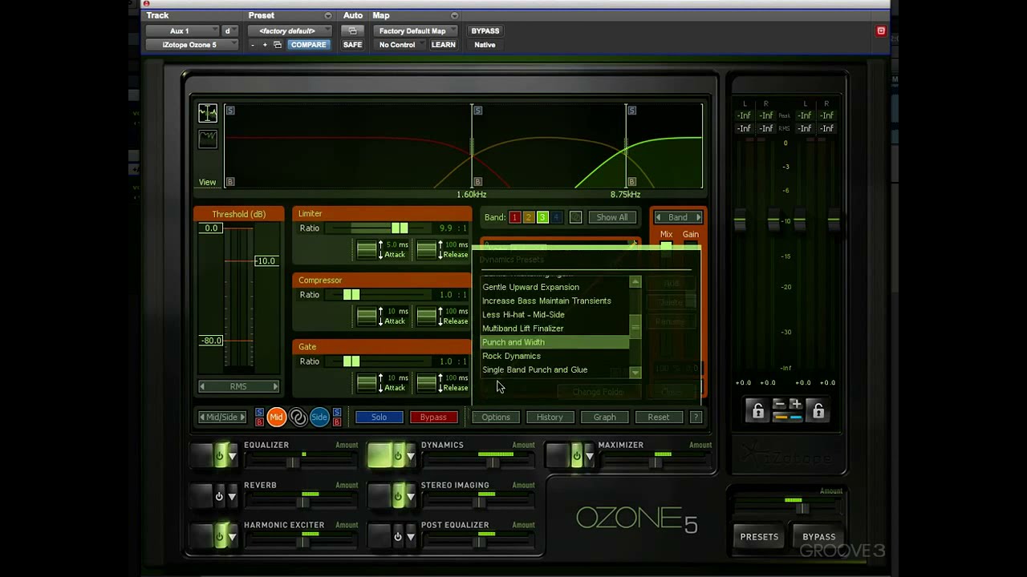Click the RMS selector right arrow
1027x577 pixels.
coord(275,386)
